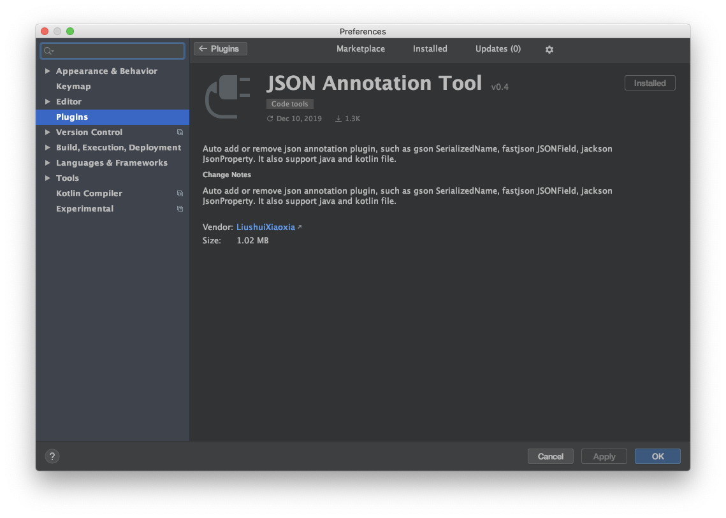Click the vendor external link arrow icon
This screenshot has height=518, width=726.
point(300,227)
